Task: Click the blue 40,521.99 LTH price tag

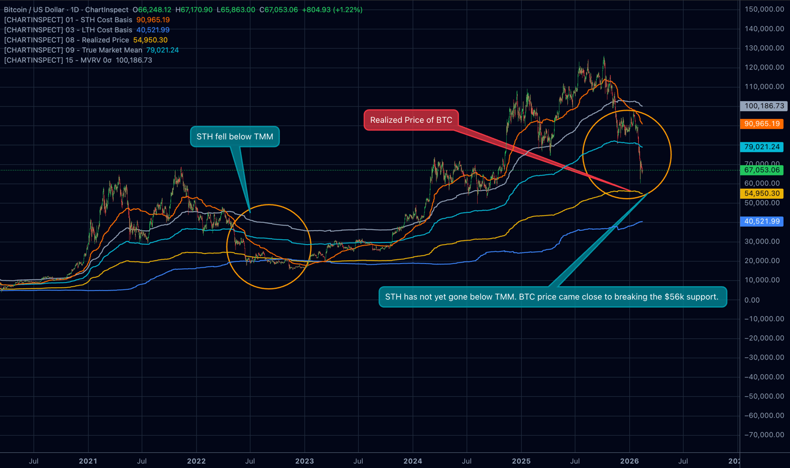Action: (762, 221)
